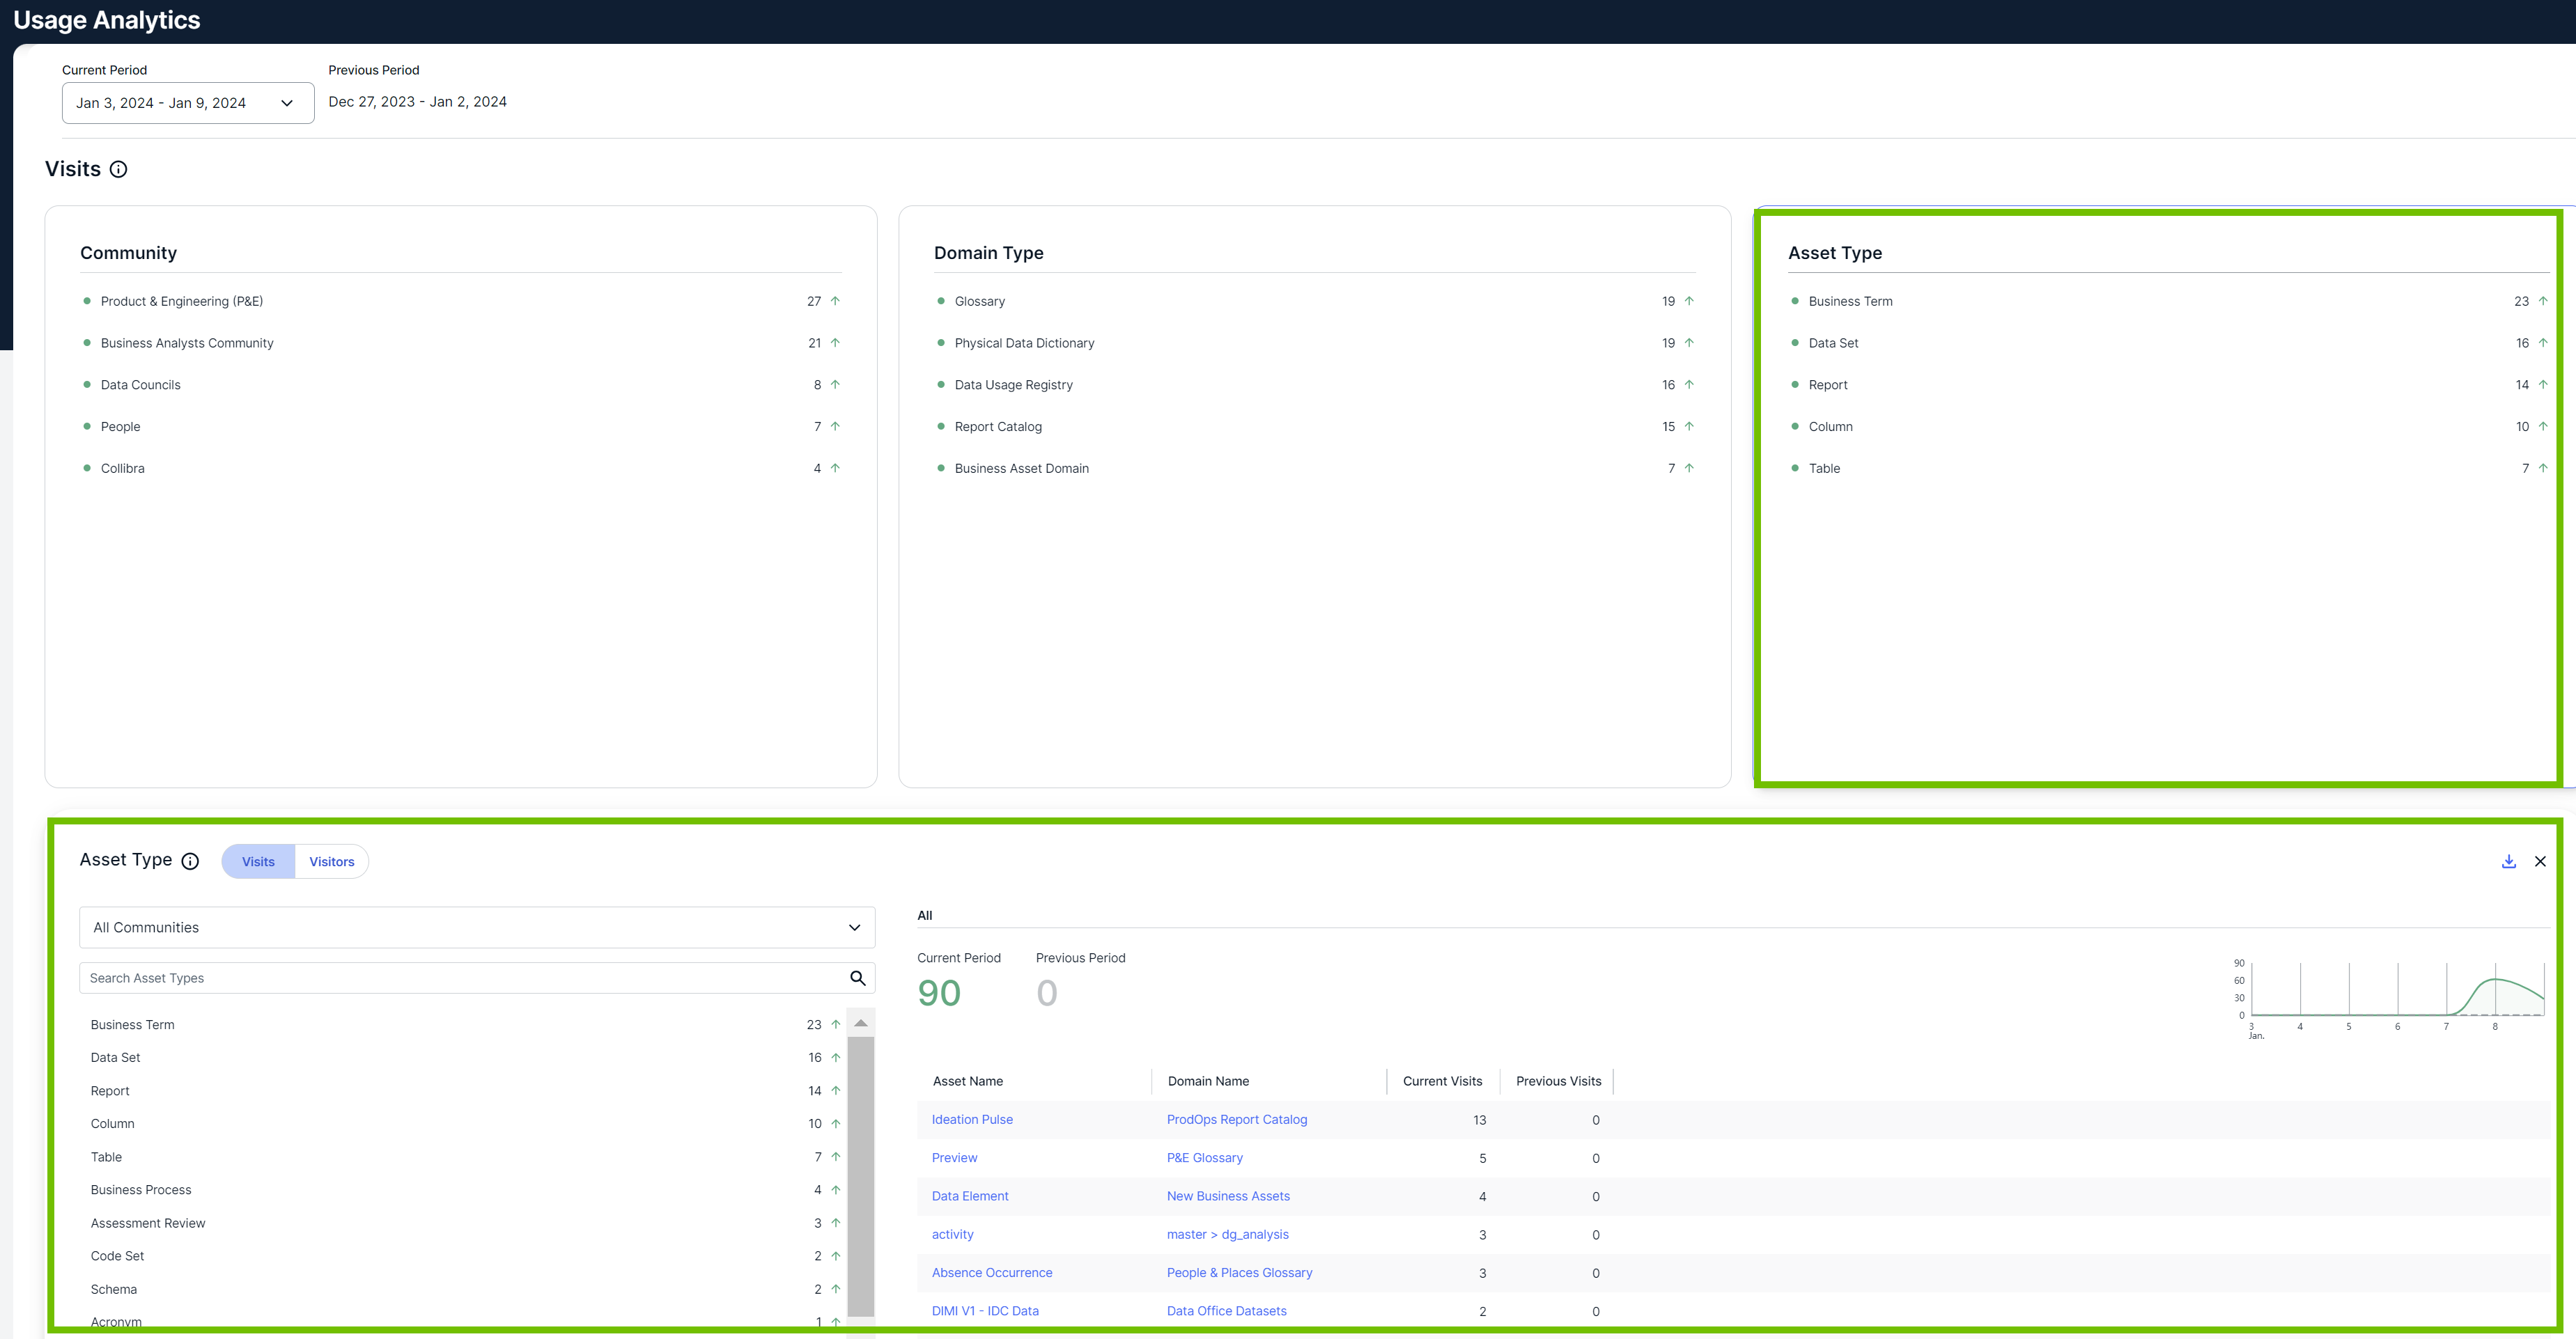Select People community row
2576x1339 pixels.
point(461,427)
